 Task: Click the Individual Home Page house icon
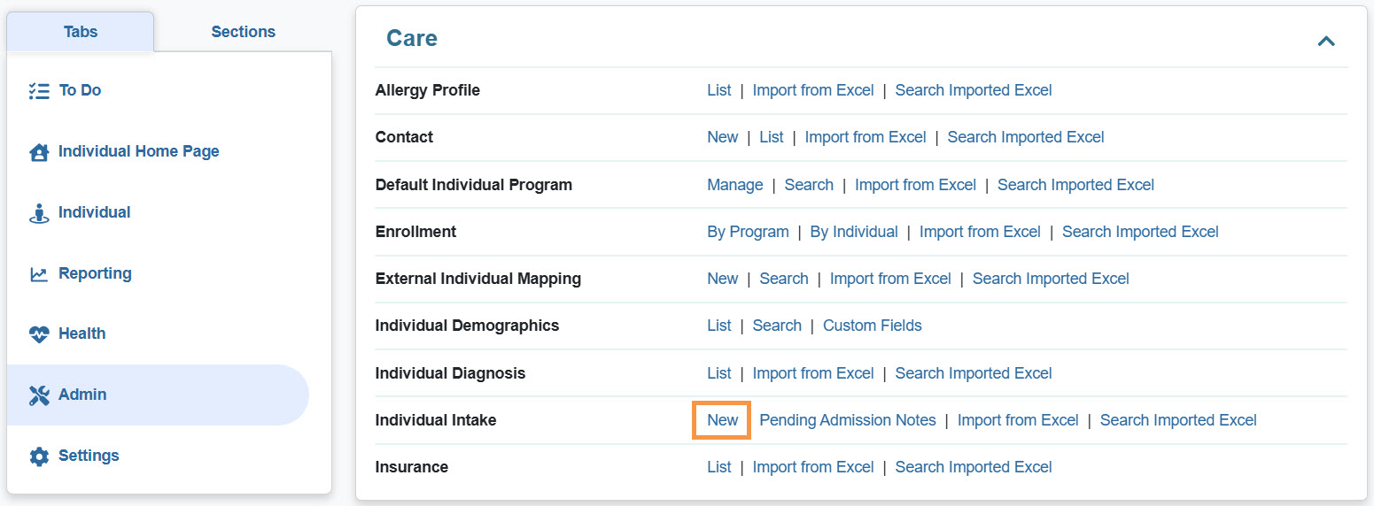[39, 152]
